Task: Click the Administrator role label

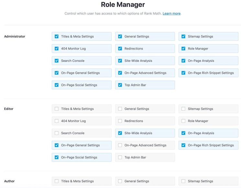Action: [x=15, y=37]
